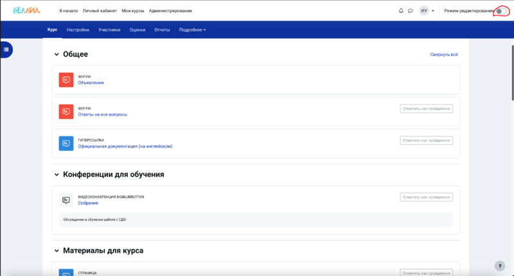Click the red forum icon for Объявления
514x276 pixels.
(x=66, y=80)
